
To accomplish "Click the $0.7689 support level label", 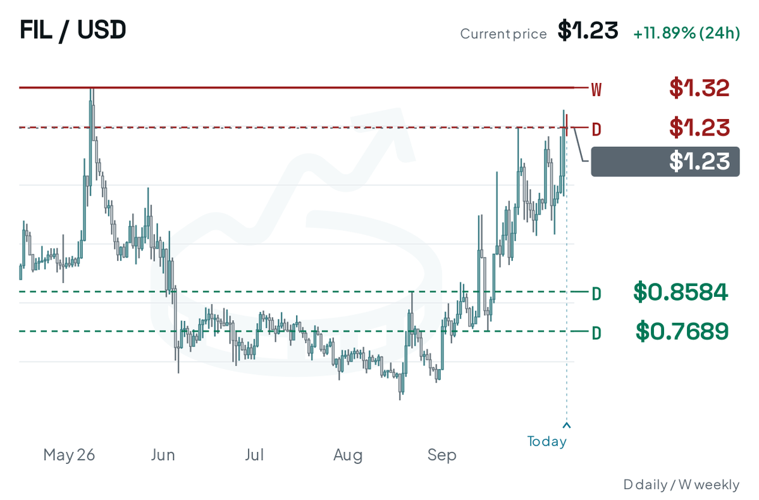I will pos(682,330).
